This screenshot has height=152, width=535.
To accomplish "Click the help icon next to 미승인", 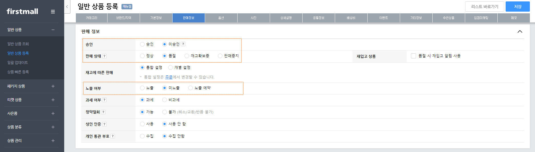I will (x=183, y=44).
